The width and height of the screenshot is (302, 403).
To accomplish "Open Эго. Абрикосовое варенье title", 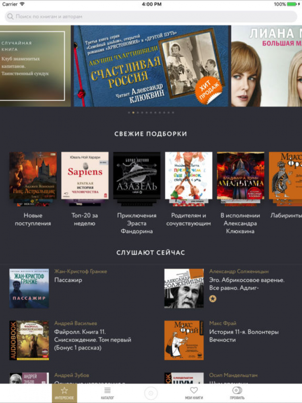I will pyautogui.click(x=247, y=284).
